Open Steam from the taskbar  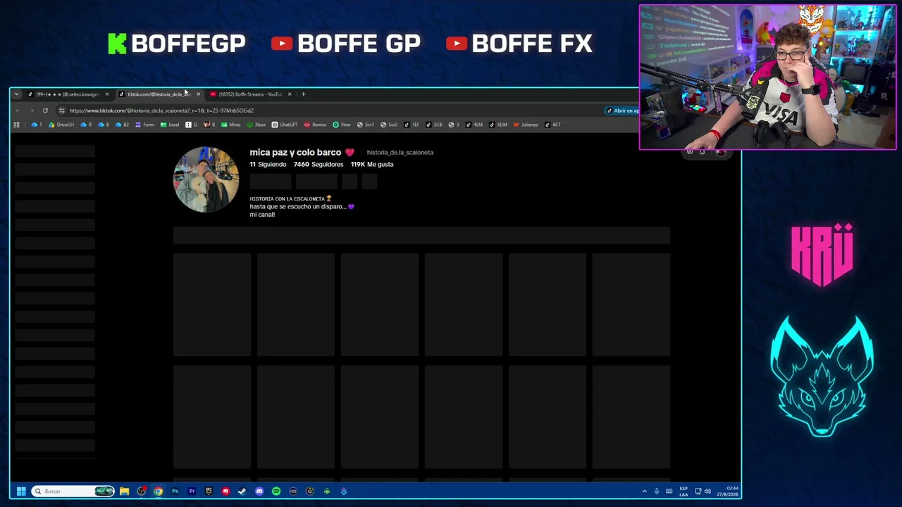242,492
